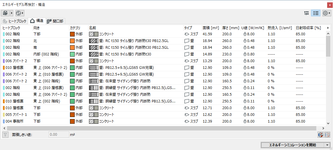Click the U値 lock icon beside 0.80
Viewport: 333px width, 150px height.
click(x=245, y=54)
